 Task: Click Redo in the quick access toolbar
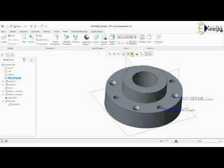pos(25,26)
